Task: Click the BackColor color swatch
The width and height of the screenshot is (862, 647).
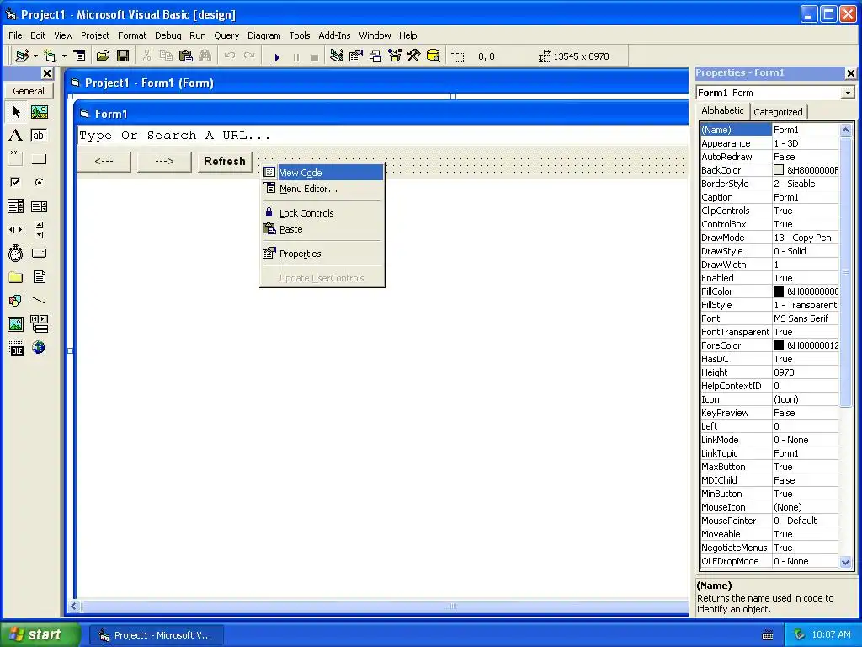Action: click(x=779, y=170)
